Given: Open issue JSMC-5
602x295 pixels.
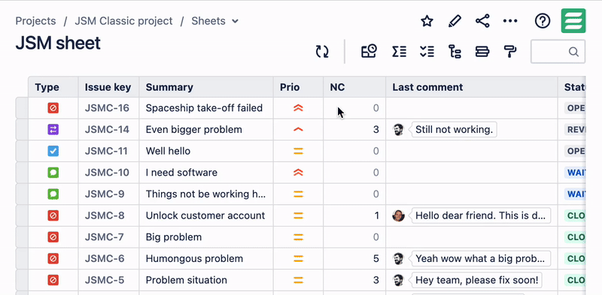Looking at the screenshot, I should tap(105, 280).
